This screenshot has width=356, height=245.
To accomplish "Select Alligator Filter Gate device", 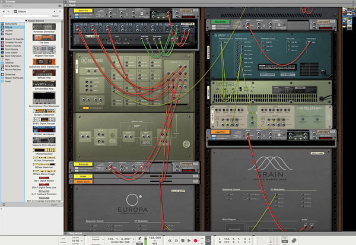I will [44, 51].
